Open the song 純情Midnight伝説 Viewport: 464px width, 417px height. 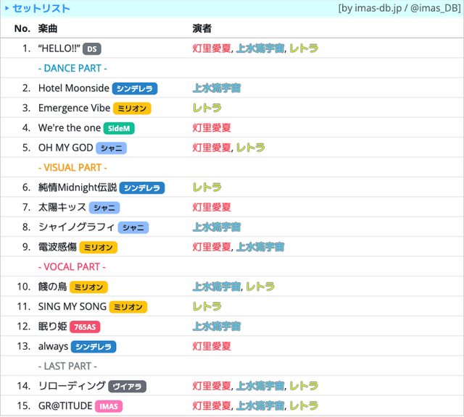tap(77, 188)
